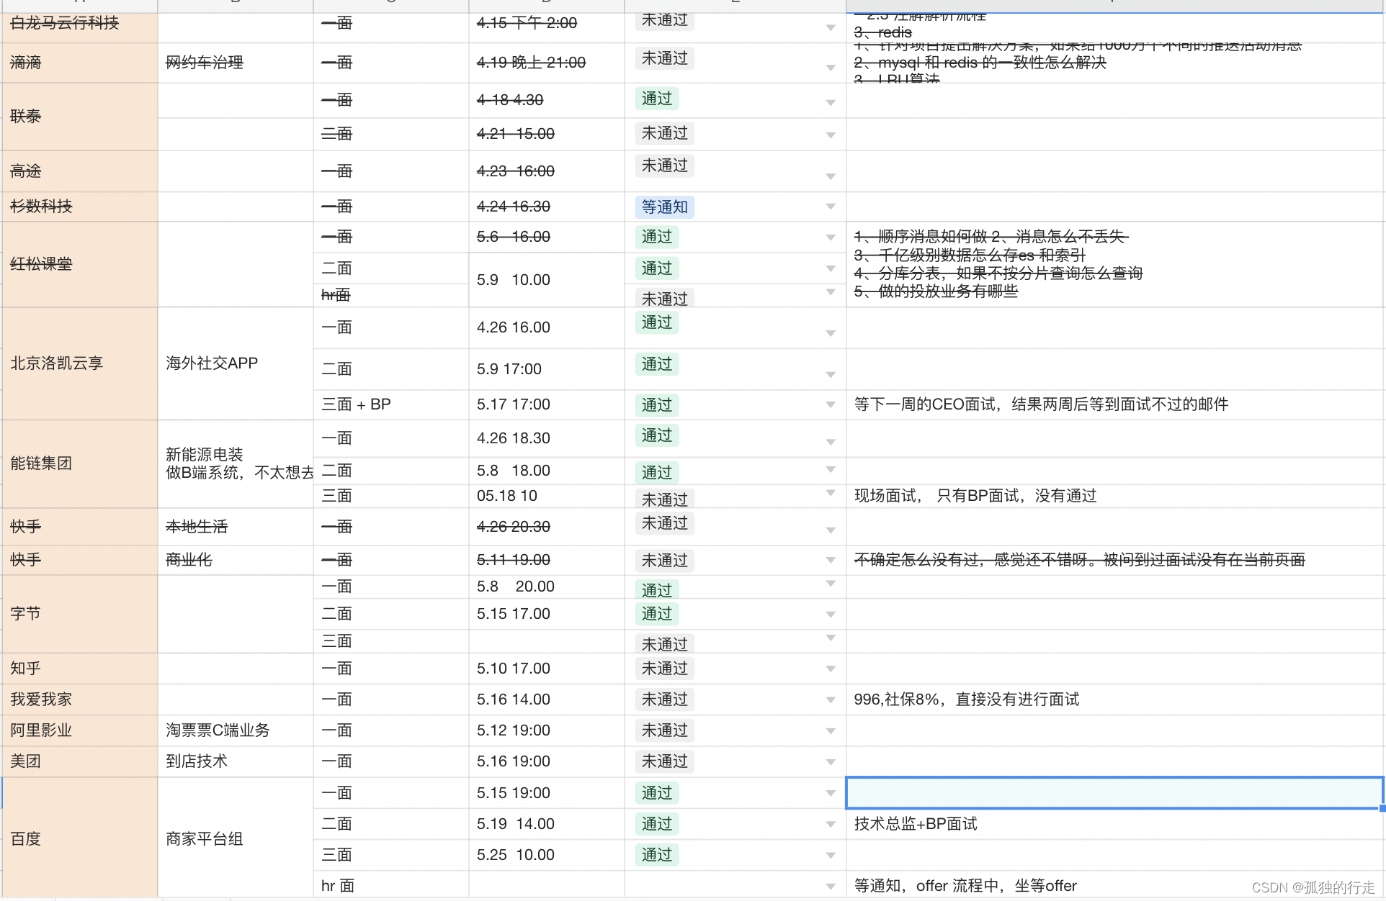This screenshot has width=1386, height=901.
Task: Open status dropdown arrow for 美团 row
Action: 831,762
